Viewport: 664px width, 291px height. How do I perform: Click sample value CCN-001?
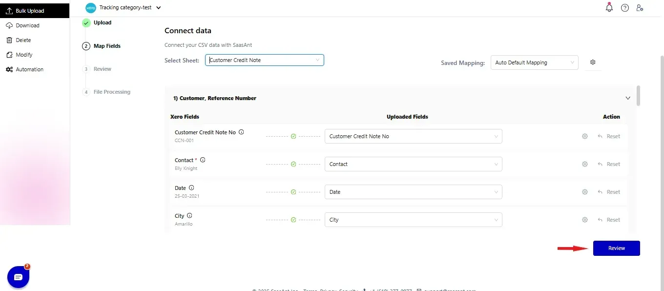coord(185,140)
